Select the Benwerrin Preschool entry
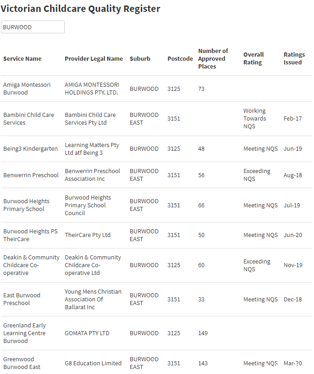 click(157, 175)
